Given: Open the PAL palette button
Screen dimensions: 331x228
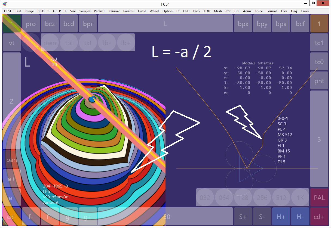Looking at the screenshot, I should click(319, 198).
